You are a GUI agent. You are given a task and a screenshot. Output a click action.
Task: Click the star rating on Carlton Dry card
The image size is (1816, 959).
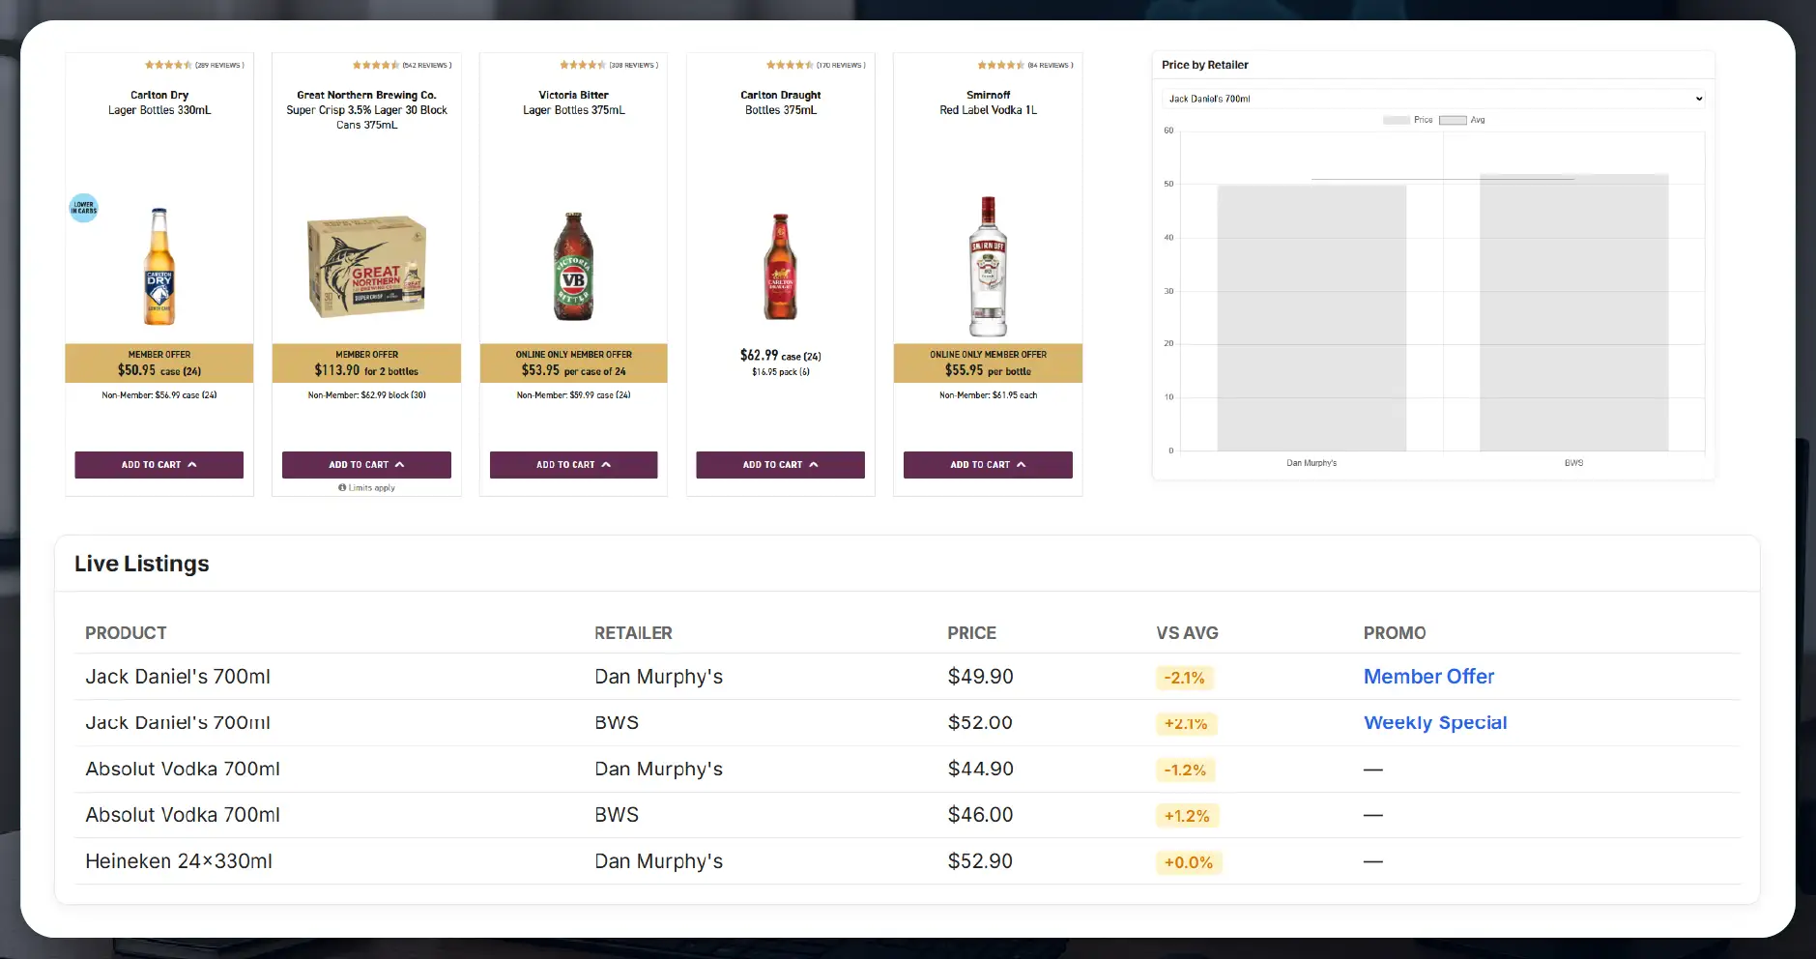coord(168,65)
